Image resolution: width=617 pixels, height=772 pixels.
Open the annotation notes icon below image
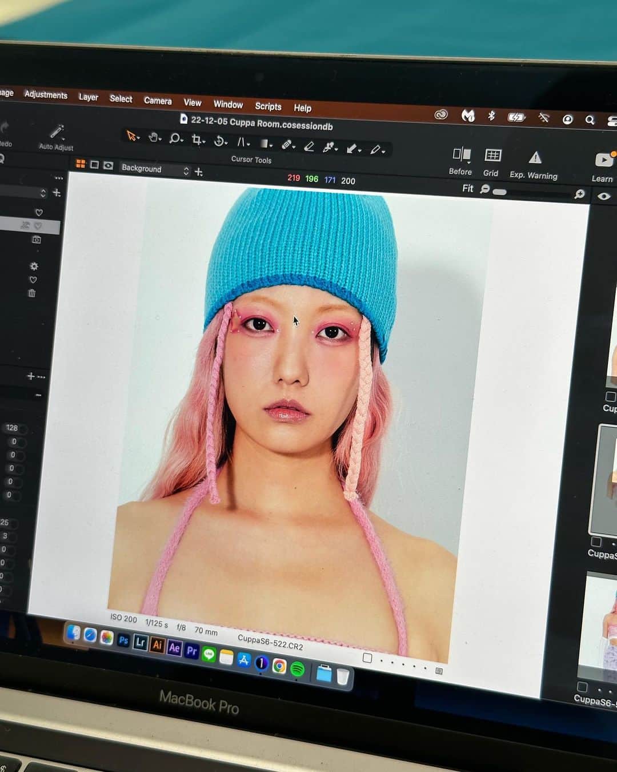tap(439, 671)
